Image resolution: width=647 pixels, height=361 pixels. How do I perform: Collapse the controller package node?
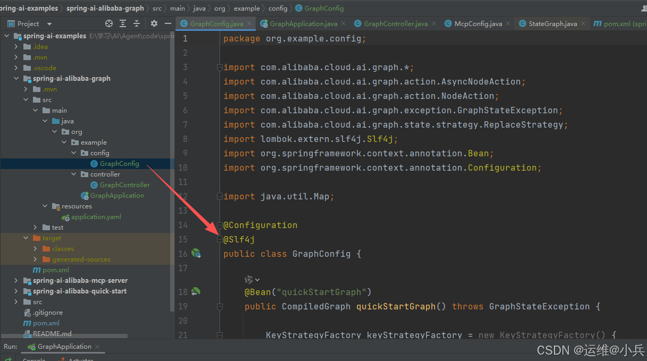[74, 174]
